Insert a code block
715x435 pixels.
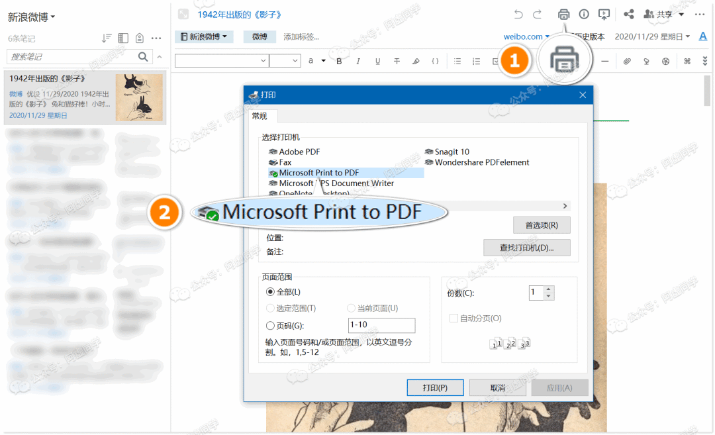click(x=435, y=61)
